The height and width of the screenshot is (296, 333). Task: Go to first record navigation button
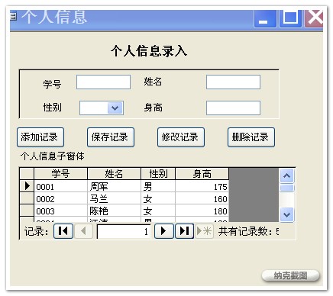[63, 231]
